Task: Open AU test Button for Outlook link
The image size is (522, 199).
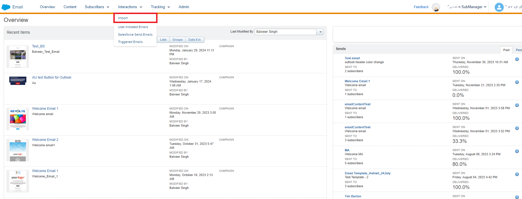Action: (52, 77)
